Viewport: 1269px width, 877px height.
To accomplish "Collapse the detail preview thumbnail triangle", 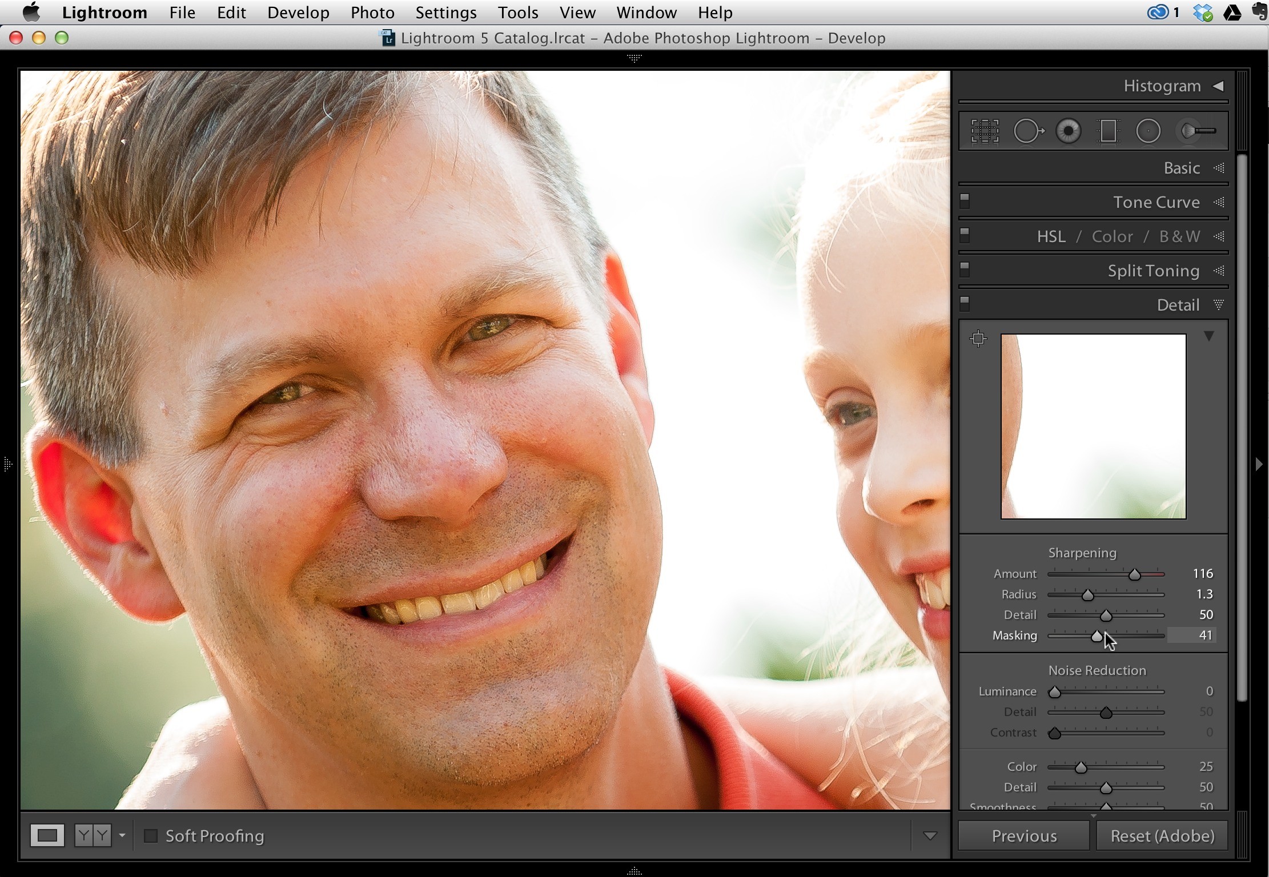I will pos(1209,336).
